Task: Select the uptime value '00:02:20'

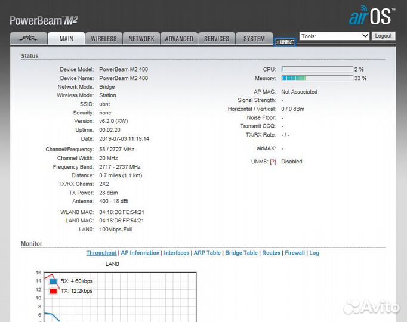Action: click(x=110, y=130)
